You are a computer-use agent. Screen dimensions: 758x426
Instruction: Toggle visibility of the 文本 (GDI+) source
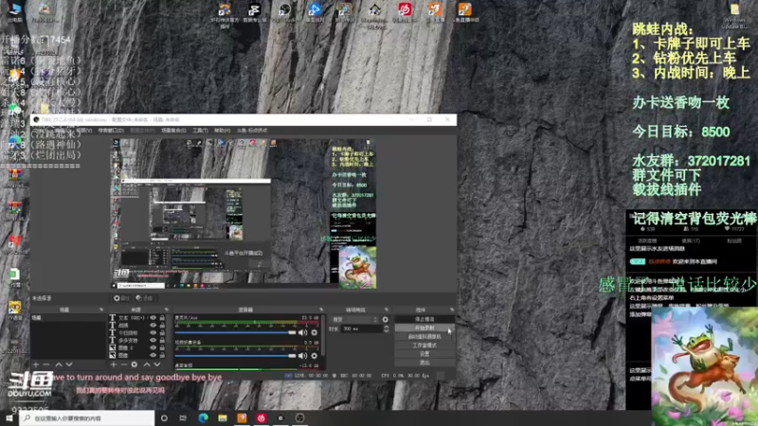[x=153, y=318]
